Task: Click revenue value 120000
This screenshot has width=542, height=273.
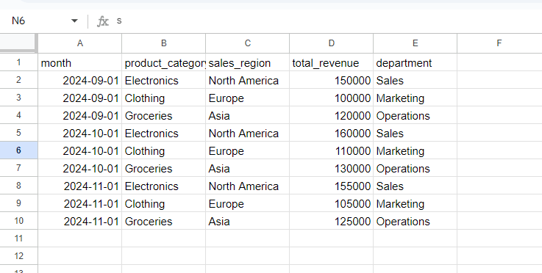Action: point(331,116)
